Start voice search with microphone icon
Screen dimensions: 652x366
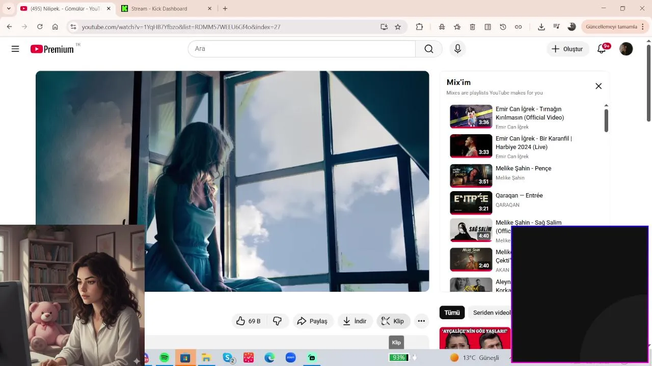click(x=457, y=49)
